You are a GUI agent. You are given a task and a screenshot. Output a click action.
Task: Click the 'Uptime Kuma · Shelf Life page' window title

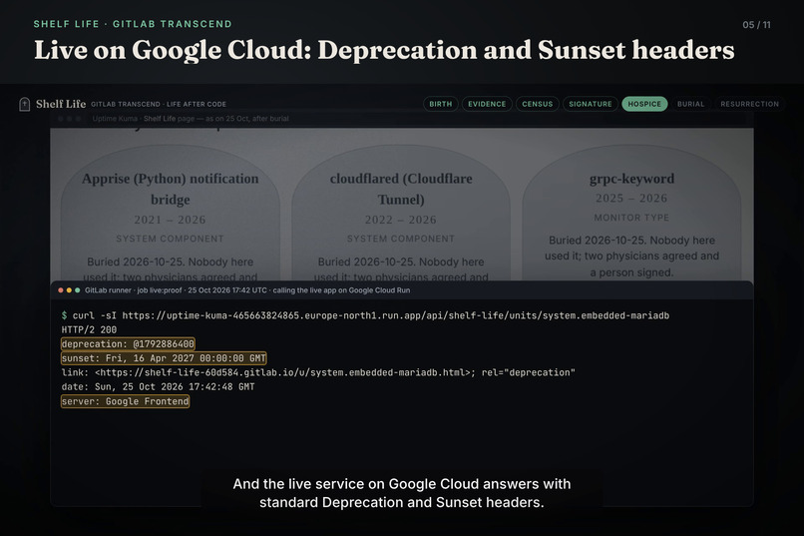tap(191, 119)
